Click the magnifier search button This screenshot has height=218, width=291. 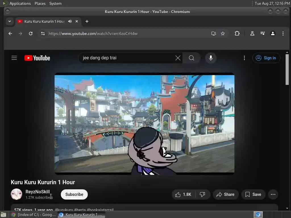point(191,58)
